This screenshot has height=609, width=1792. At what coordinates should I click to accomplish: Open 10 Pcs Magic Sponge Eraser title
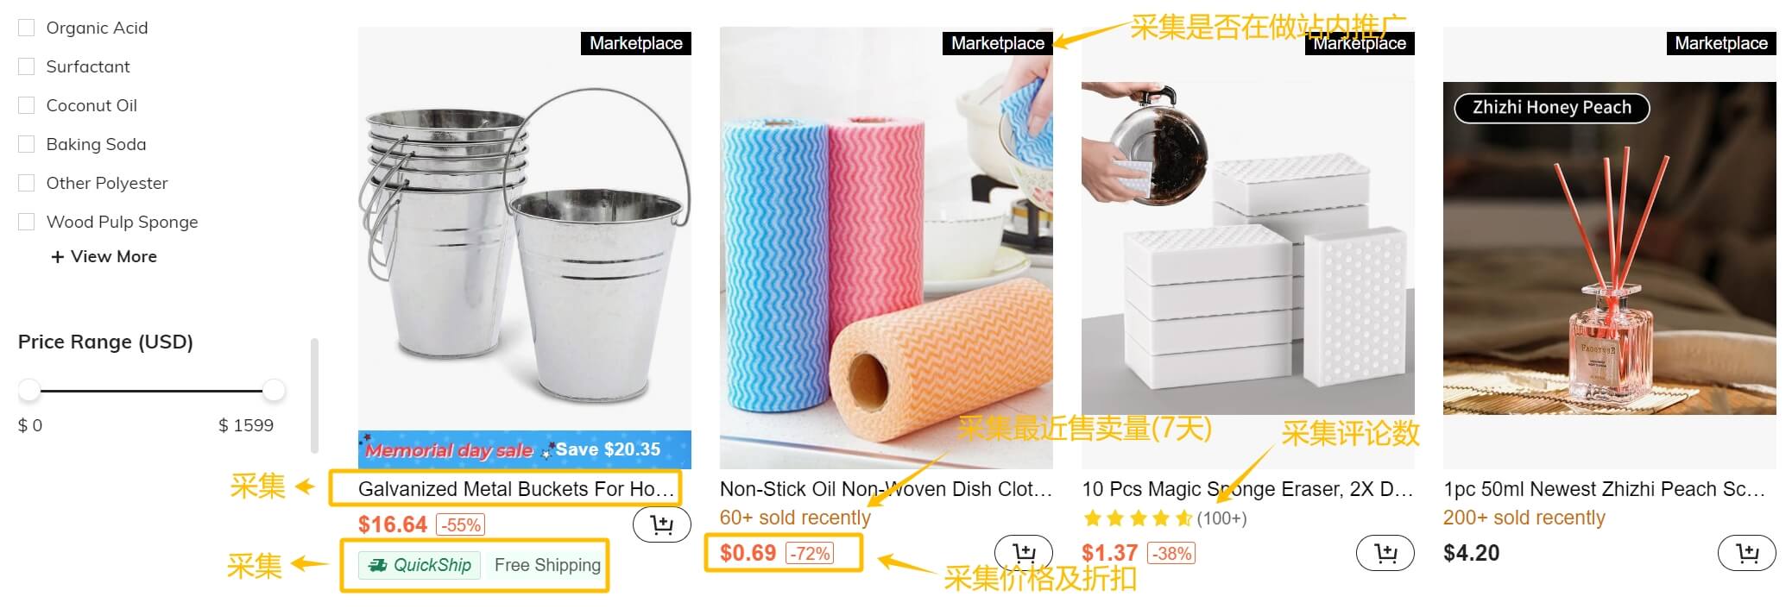[x=1247, y=489]
